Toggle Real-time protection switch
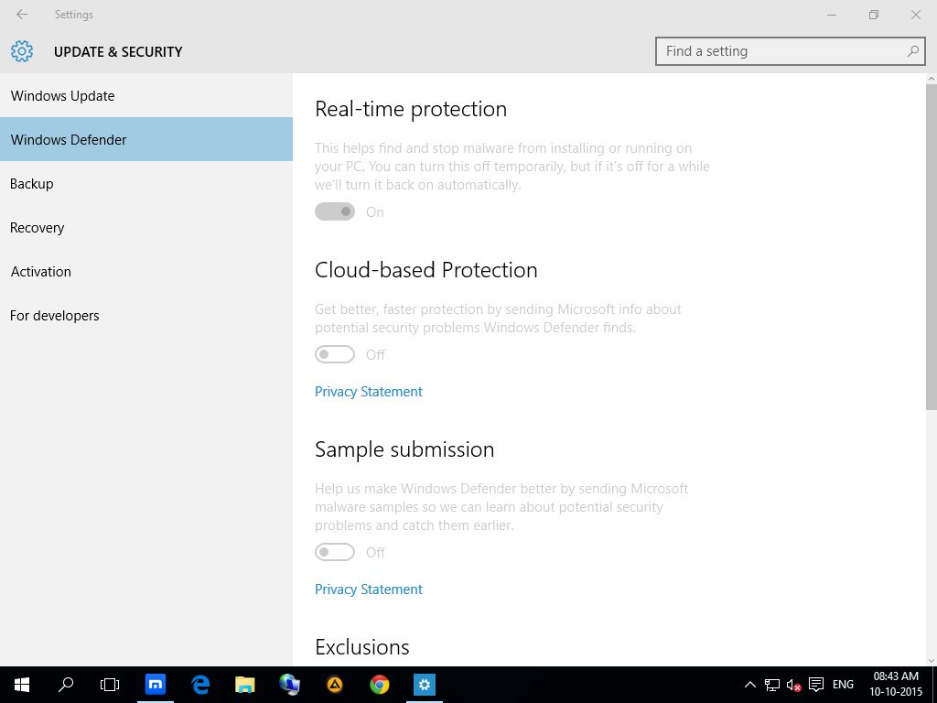This screenshot has height=703, width=937. pyautogui.click(x=335, y=211)
